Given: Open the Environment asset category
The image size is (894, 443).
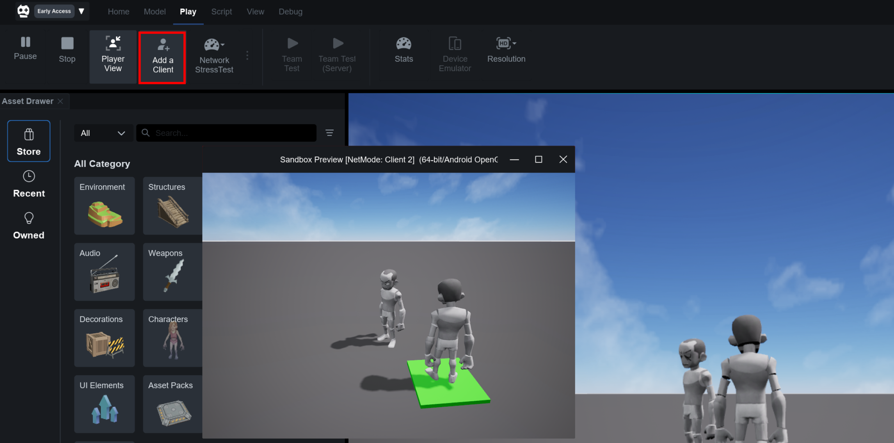Looking at the screenshot, I should click(104, 206).
